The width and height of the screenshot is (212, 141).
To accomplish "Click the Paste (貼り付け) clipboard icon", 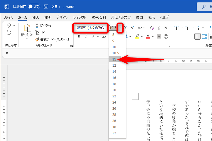I will [27, 28].
